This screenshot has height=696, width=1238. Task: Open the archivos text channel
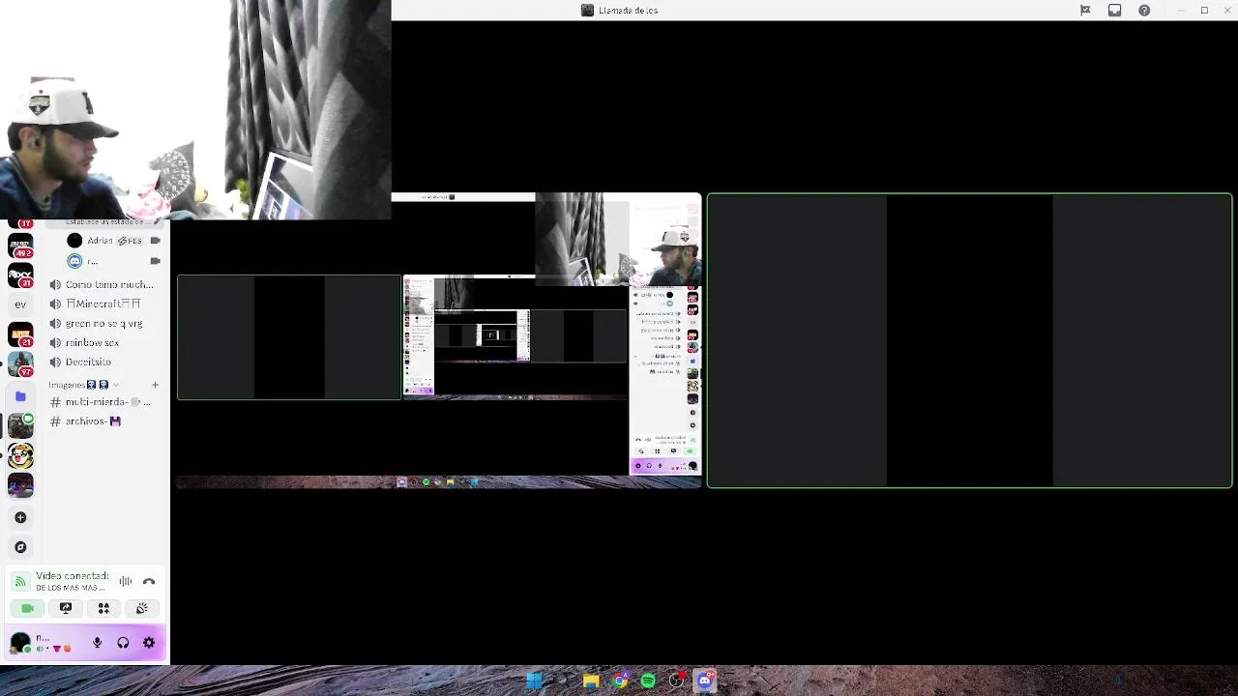(103, 421)
